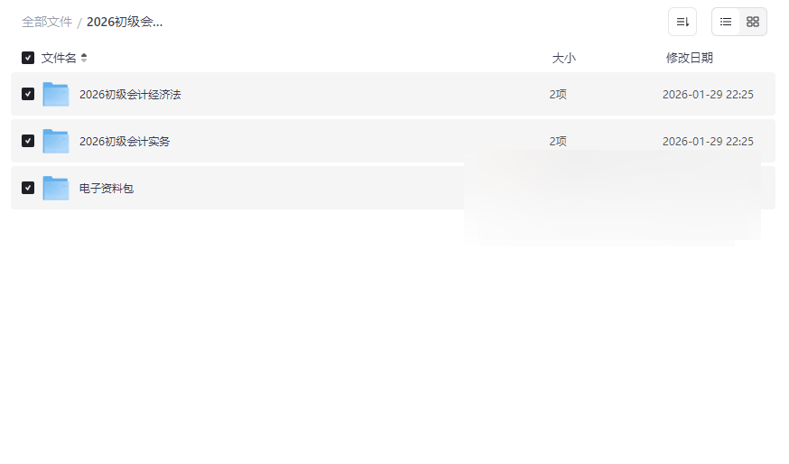Deselect the 电子资料包 folder checkbox

click(28, 188)
